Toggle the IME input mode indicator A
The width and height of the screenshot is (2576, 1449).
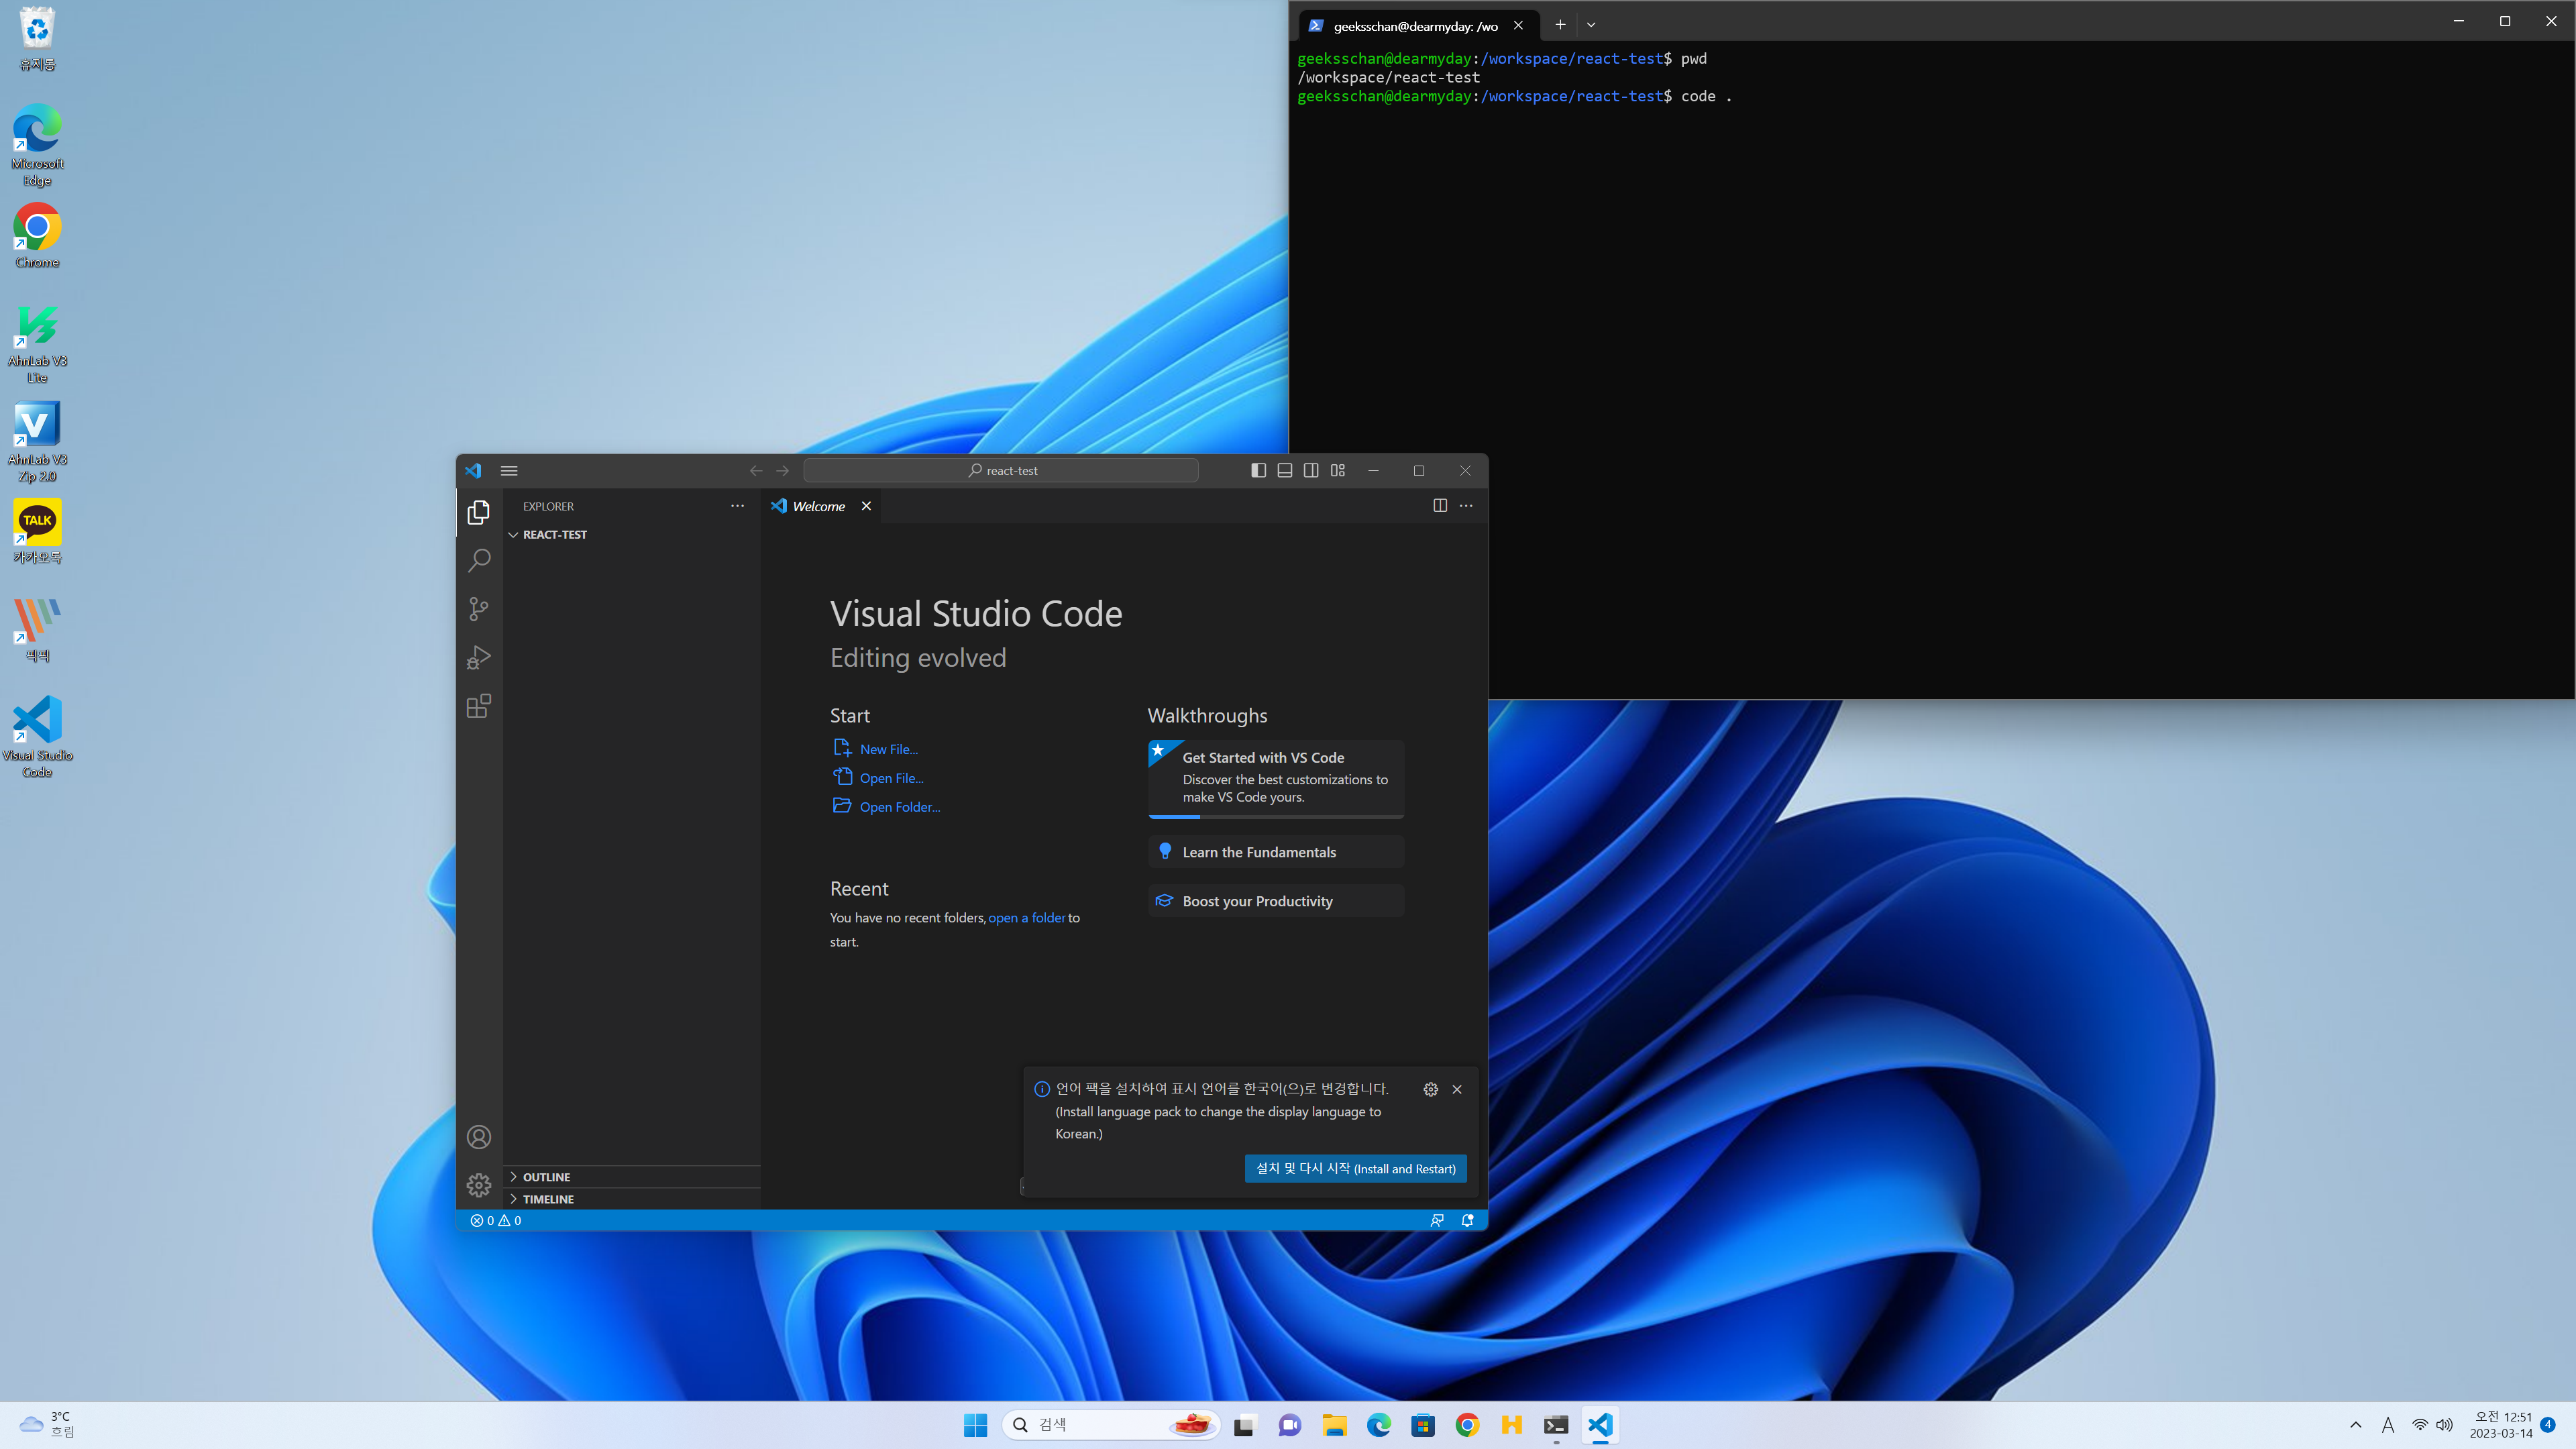pos(2388,1425)
